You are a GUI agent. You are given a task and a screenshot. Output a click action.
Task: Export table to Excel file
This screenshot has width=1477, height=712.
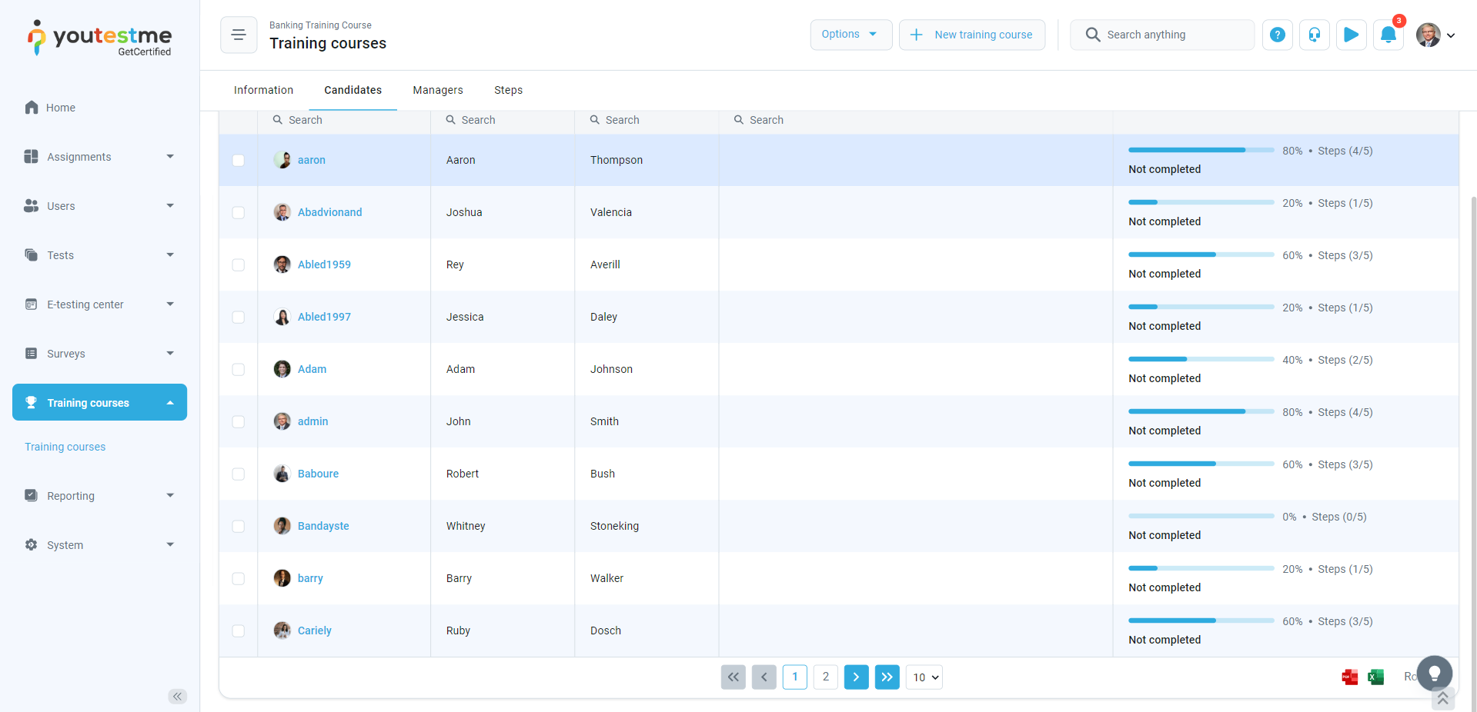1375,677
